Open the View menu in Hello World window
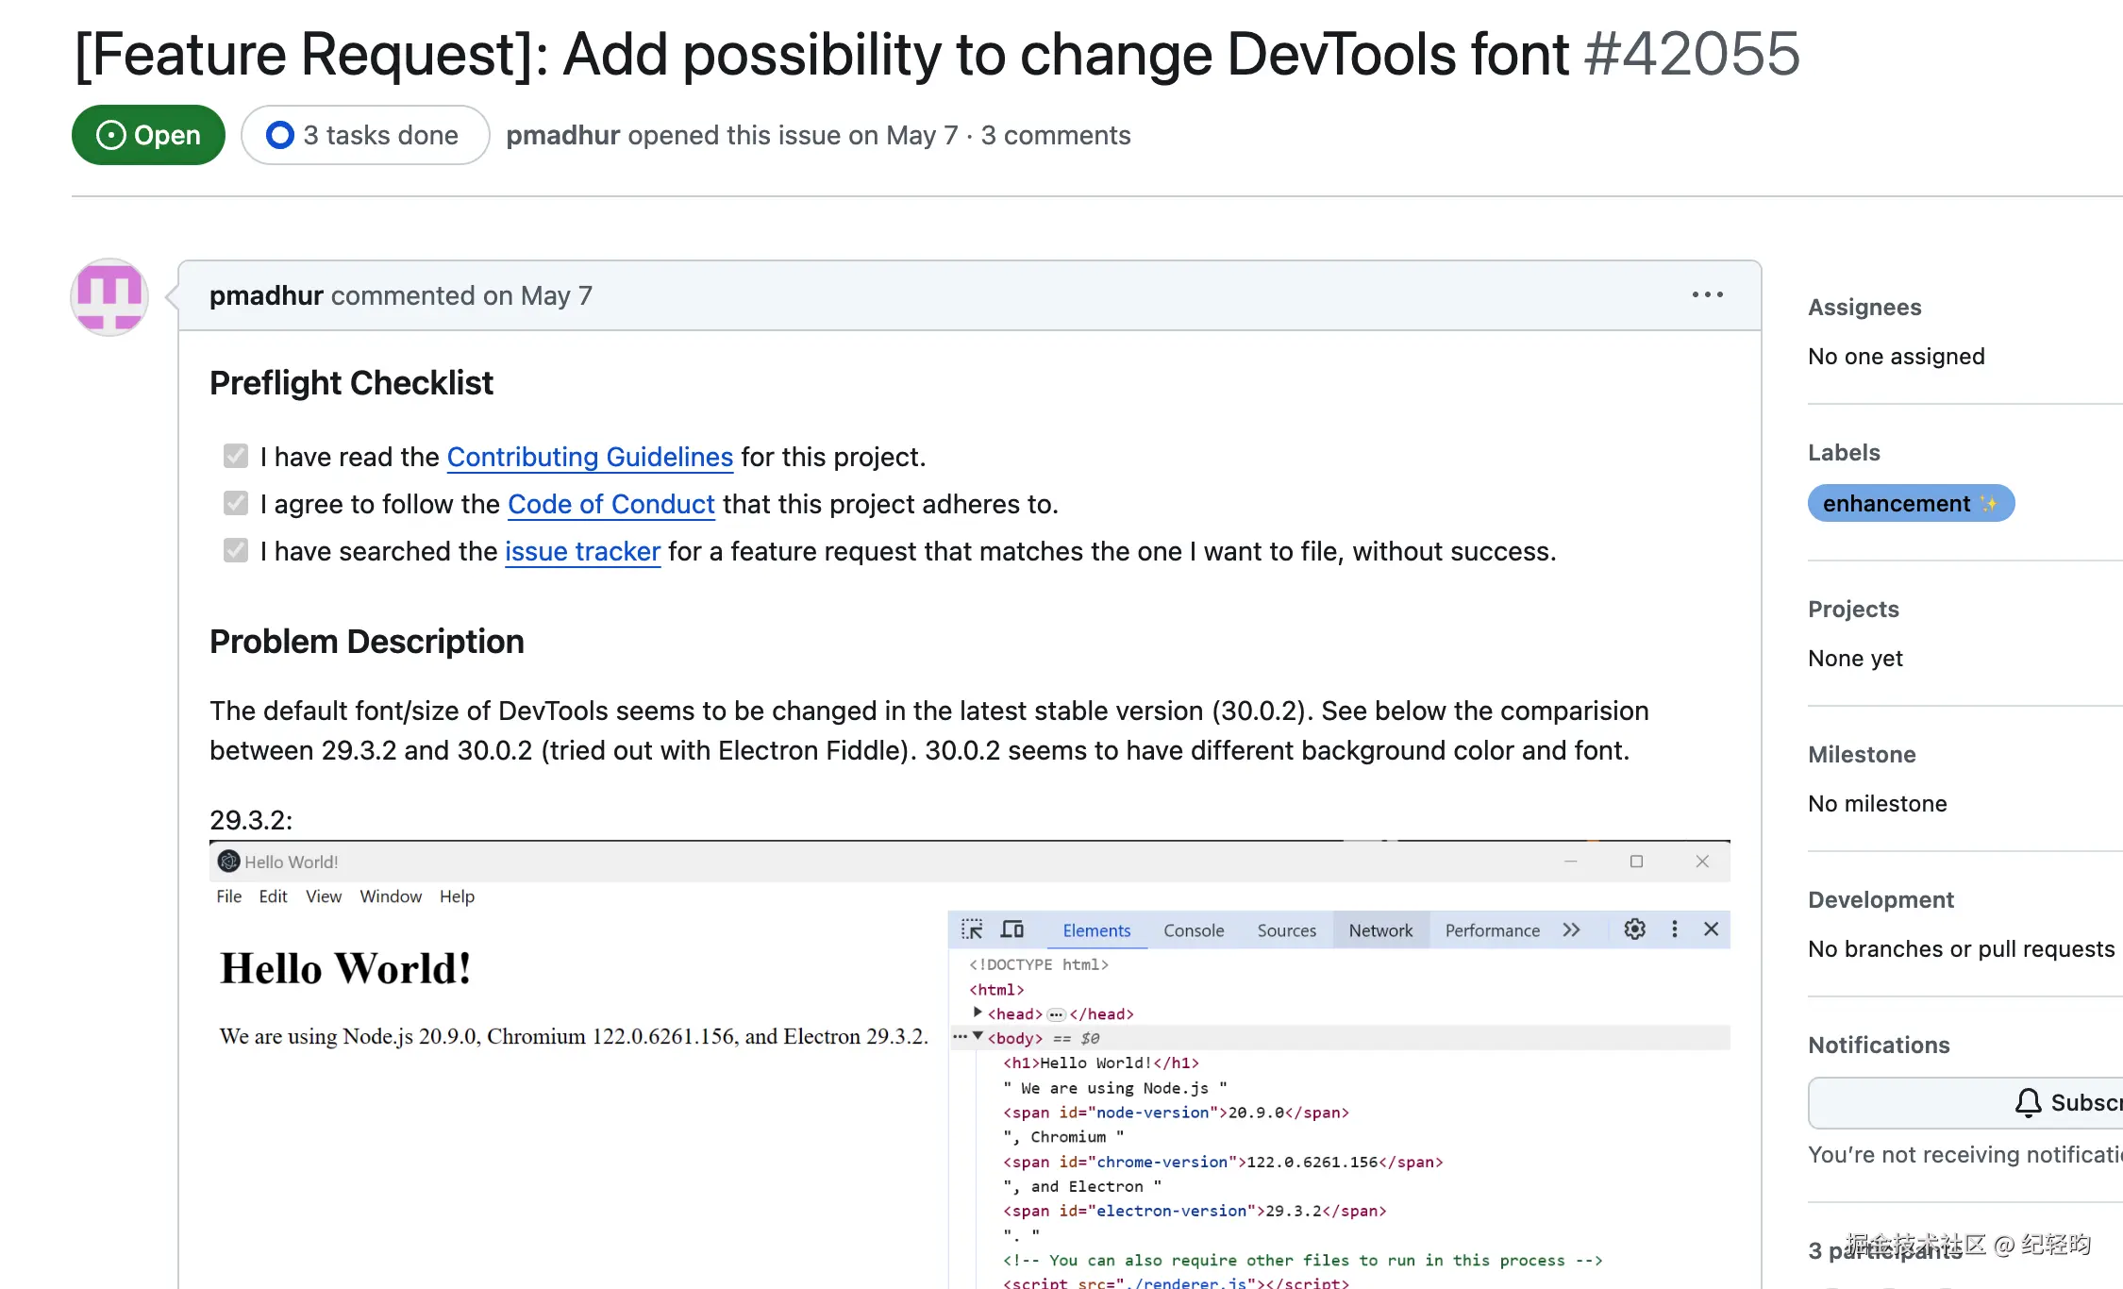The width and height of the screenshot is (2123, 1289). click(x=323, y=896)
